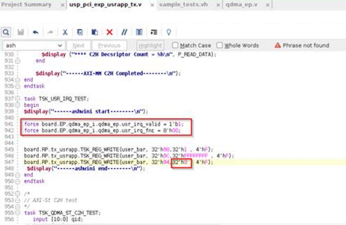Click the paste icon in toolbar
346x225 pixels.
(x=94, y=32)
